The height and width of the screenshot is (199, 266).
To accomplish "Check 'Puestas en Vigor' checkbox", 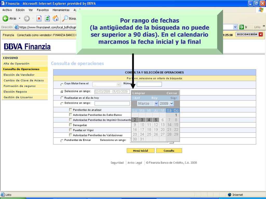I will 71,130.
